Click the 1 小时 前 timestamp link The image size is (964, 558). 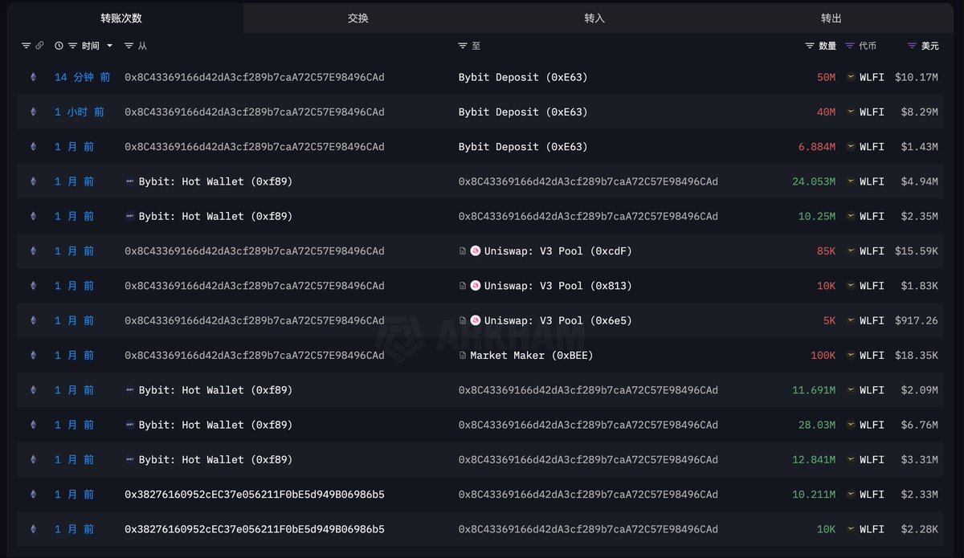pyautogui.click(x=79, y=112)
